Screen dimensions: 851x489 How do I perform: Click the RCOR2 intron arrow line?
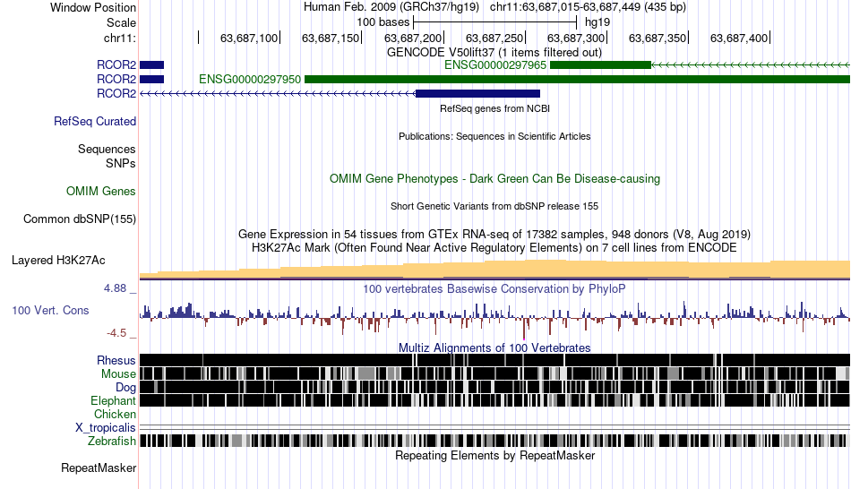278,93
